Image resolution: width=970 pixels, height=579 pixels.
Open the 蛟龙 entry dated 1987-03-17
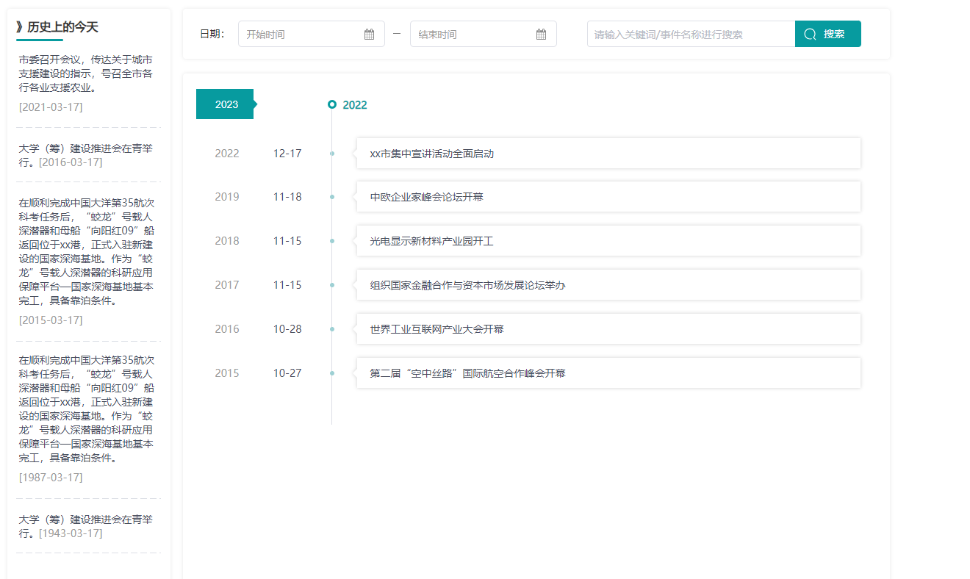(85, 409)
